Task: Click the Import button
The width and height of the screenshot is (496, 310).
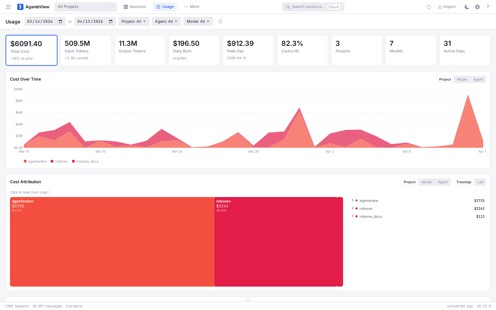Action: click(447, 7)
